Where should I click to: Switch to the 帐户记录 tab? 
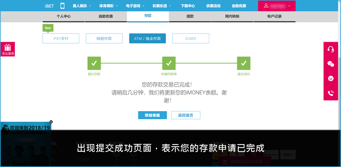coord(275,17)
